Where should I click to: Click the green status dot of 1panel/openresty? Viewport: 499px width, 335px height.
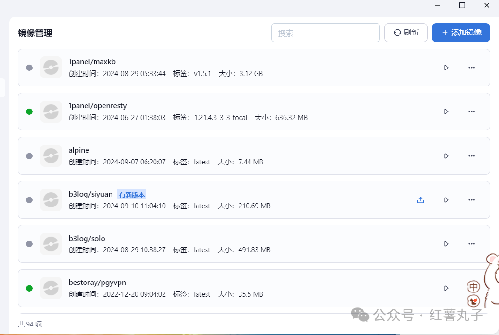click(x=29, y=112)
